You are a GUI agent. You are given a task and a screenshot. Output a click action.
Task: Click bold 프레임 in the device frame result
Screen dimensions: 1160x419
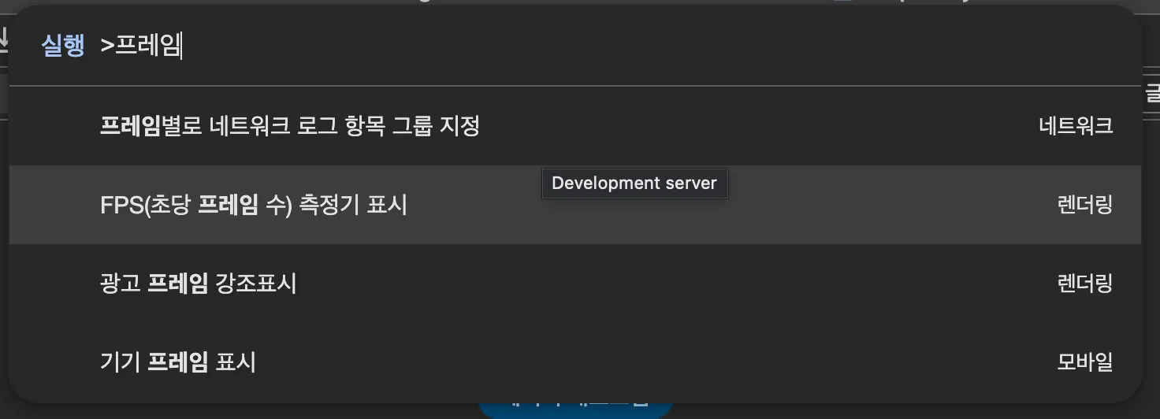[178, 362]
